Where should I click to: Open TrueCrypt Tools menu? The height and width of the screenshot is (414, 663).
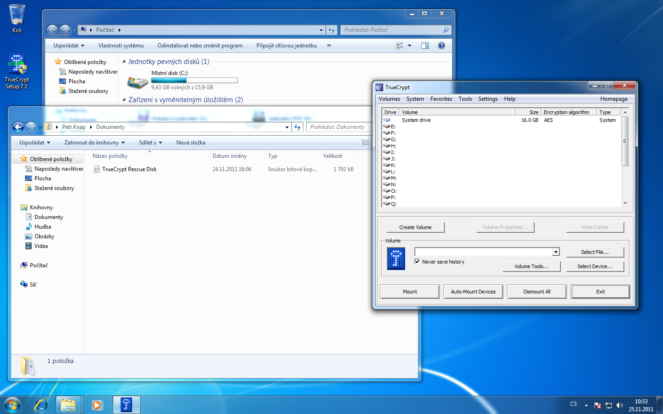coord(465,99)
